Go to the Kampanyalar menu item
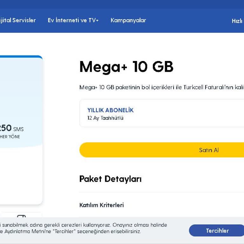 pos(128,20)
